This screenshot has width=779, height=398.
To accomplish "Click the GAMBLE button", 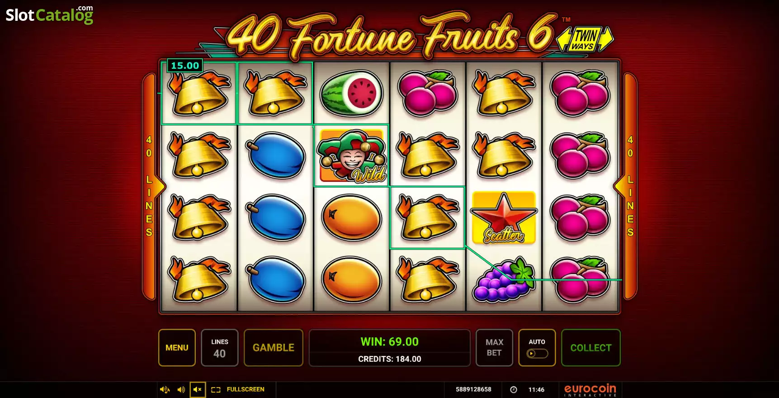I will tap(273, 347).
